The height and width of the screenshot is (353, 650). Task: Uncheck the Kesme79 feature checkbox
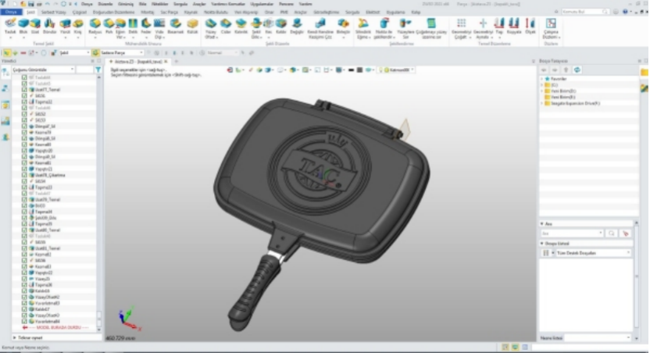(25, 132)
